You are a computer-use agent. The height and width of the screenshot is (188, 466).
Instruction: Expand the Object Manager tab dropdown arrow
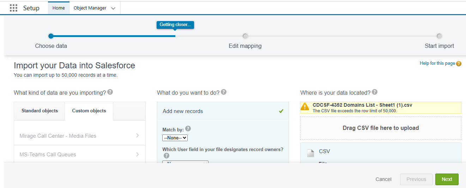[x=113, y=8]
